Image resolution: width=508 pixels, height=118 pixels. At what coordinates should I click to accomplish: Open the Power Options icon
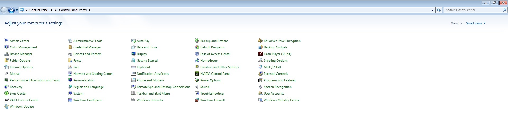(197, 80)
